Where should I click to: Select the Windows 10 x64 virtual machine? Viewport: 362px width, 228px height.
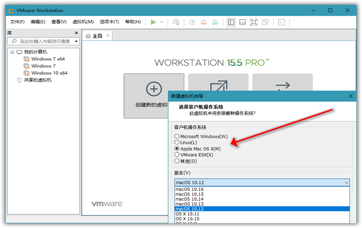(49, 73)
